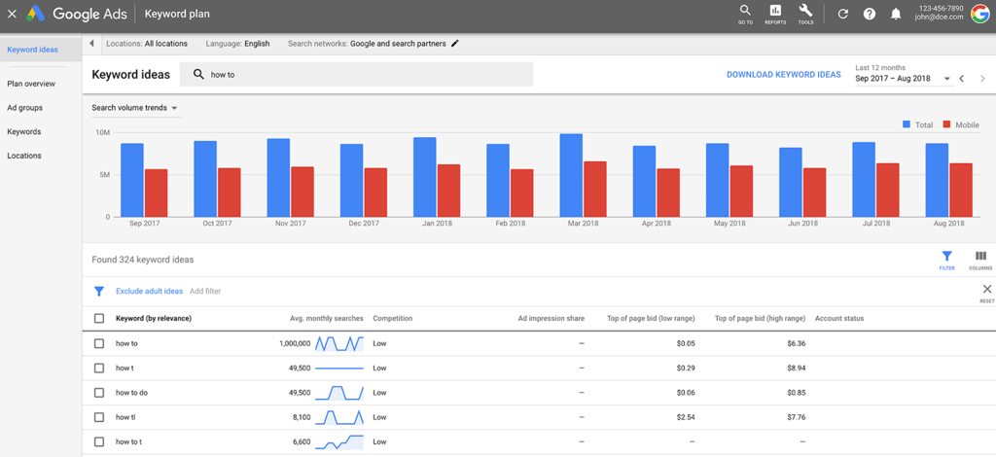Click the Exclude adult ideas filter
996x457 pixels.
pyautogui.click(x=149, y=292)
